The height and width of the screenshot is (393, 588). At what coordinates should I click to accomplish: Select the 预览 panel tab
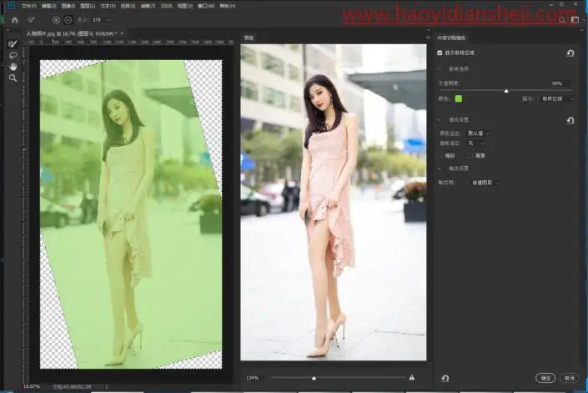[x=249, y=38]
